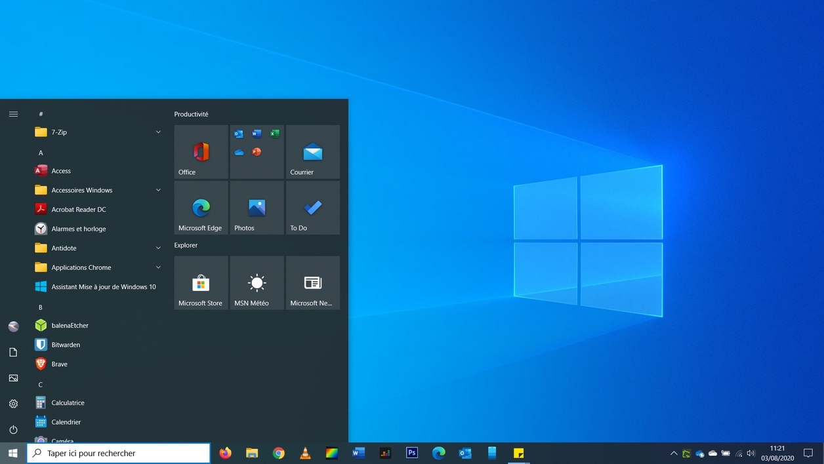The image size is (824, 464).
Task: Expand the Antidote folder chevron
Action: (x=158, y=248)
